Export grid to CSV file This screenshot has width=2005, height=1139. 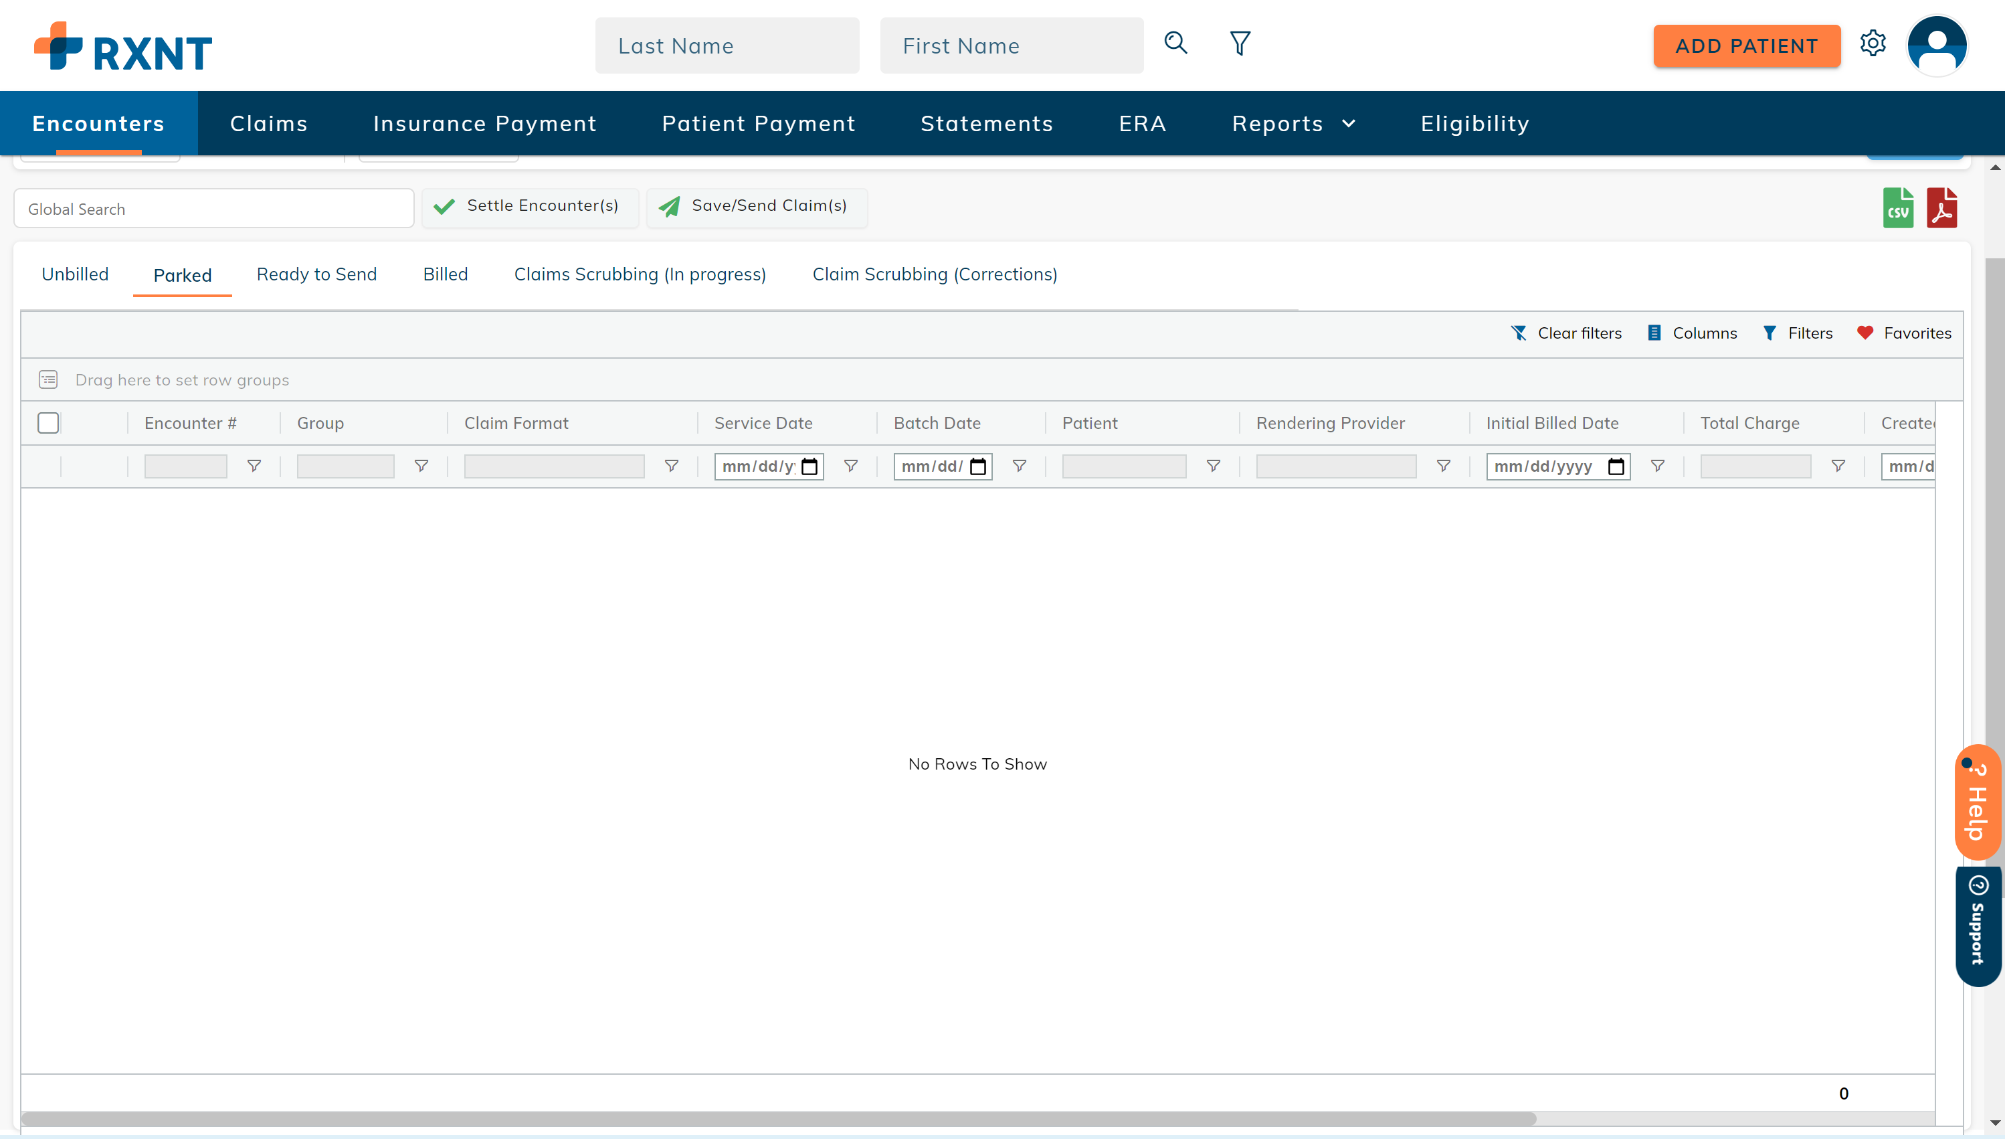click(x=1897, y=208)
